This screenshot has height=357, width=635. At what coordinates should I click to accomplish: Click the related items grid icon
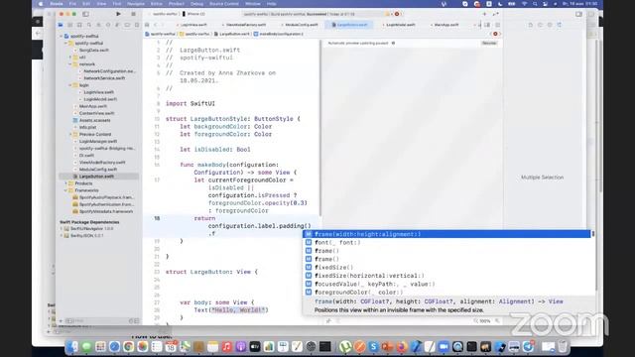pyautogui.click(x=147, y=25)
